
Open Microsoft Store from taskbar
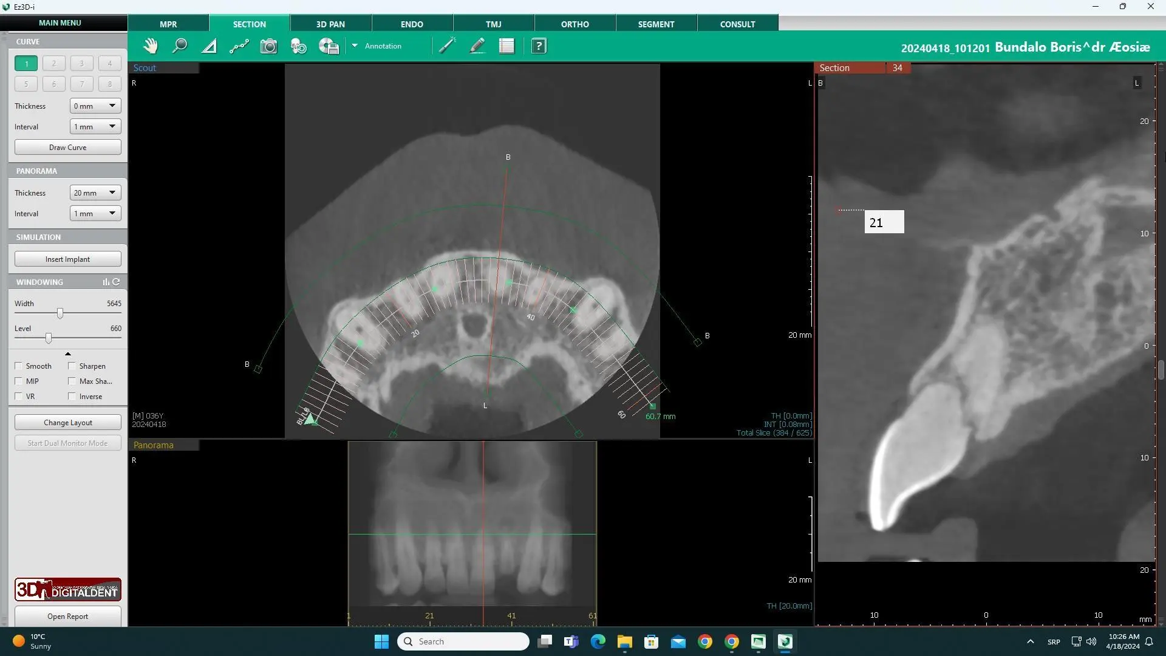click(x=652, y=641)
